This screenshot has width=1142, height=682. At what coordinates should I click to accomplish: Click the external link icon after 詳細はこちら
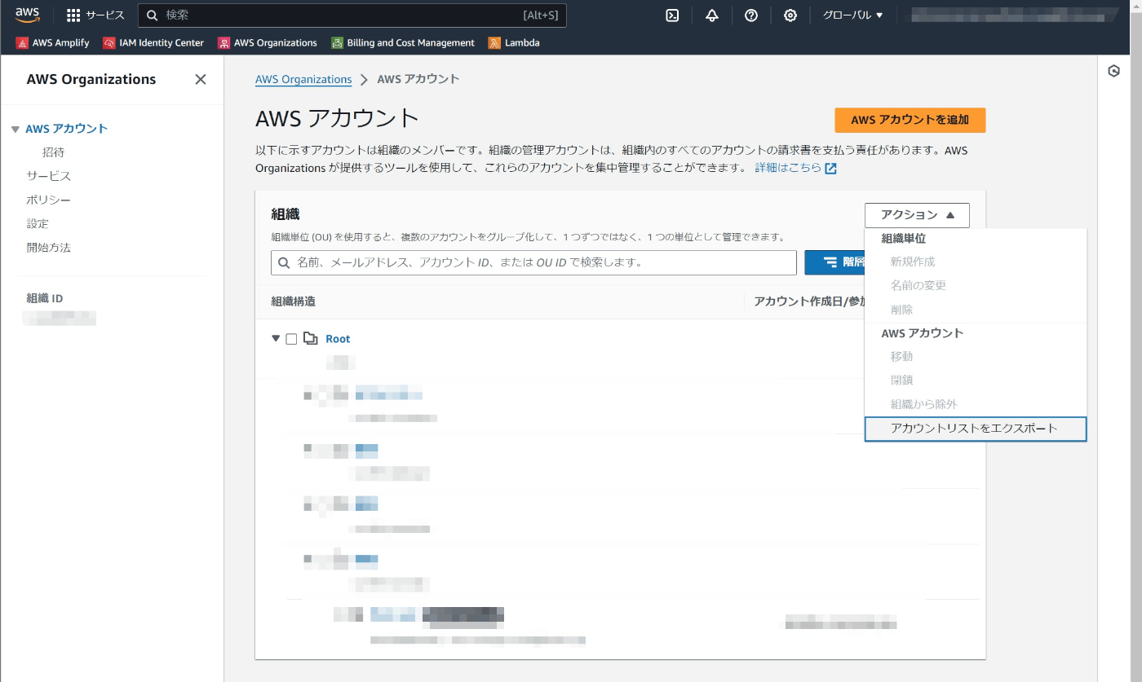tap(830, 169)
